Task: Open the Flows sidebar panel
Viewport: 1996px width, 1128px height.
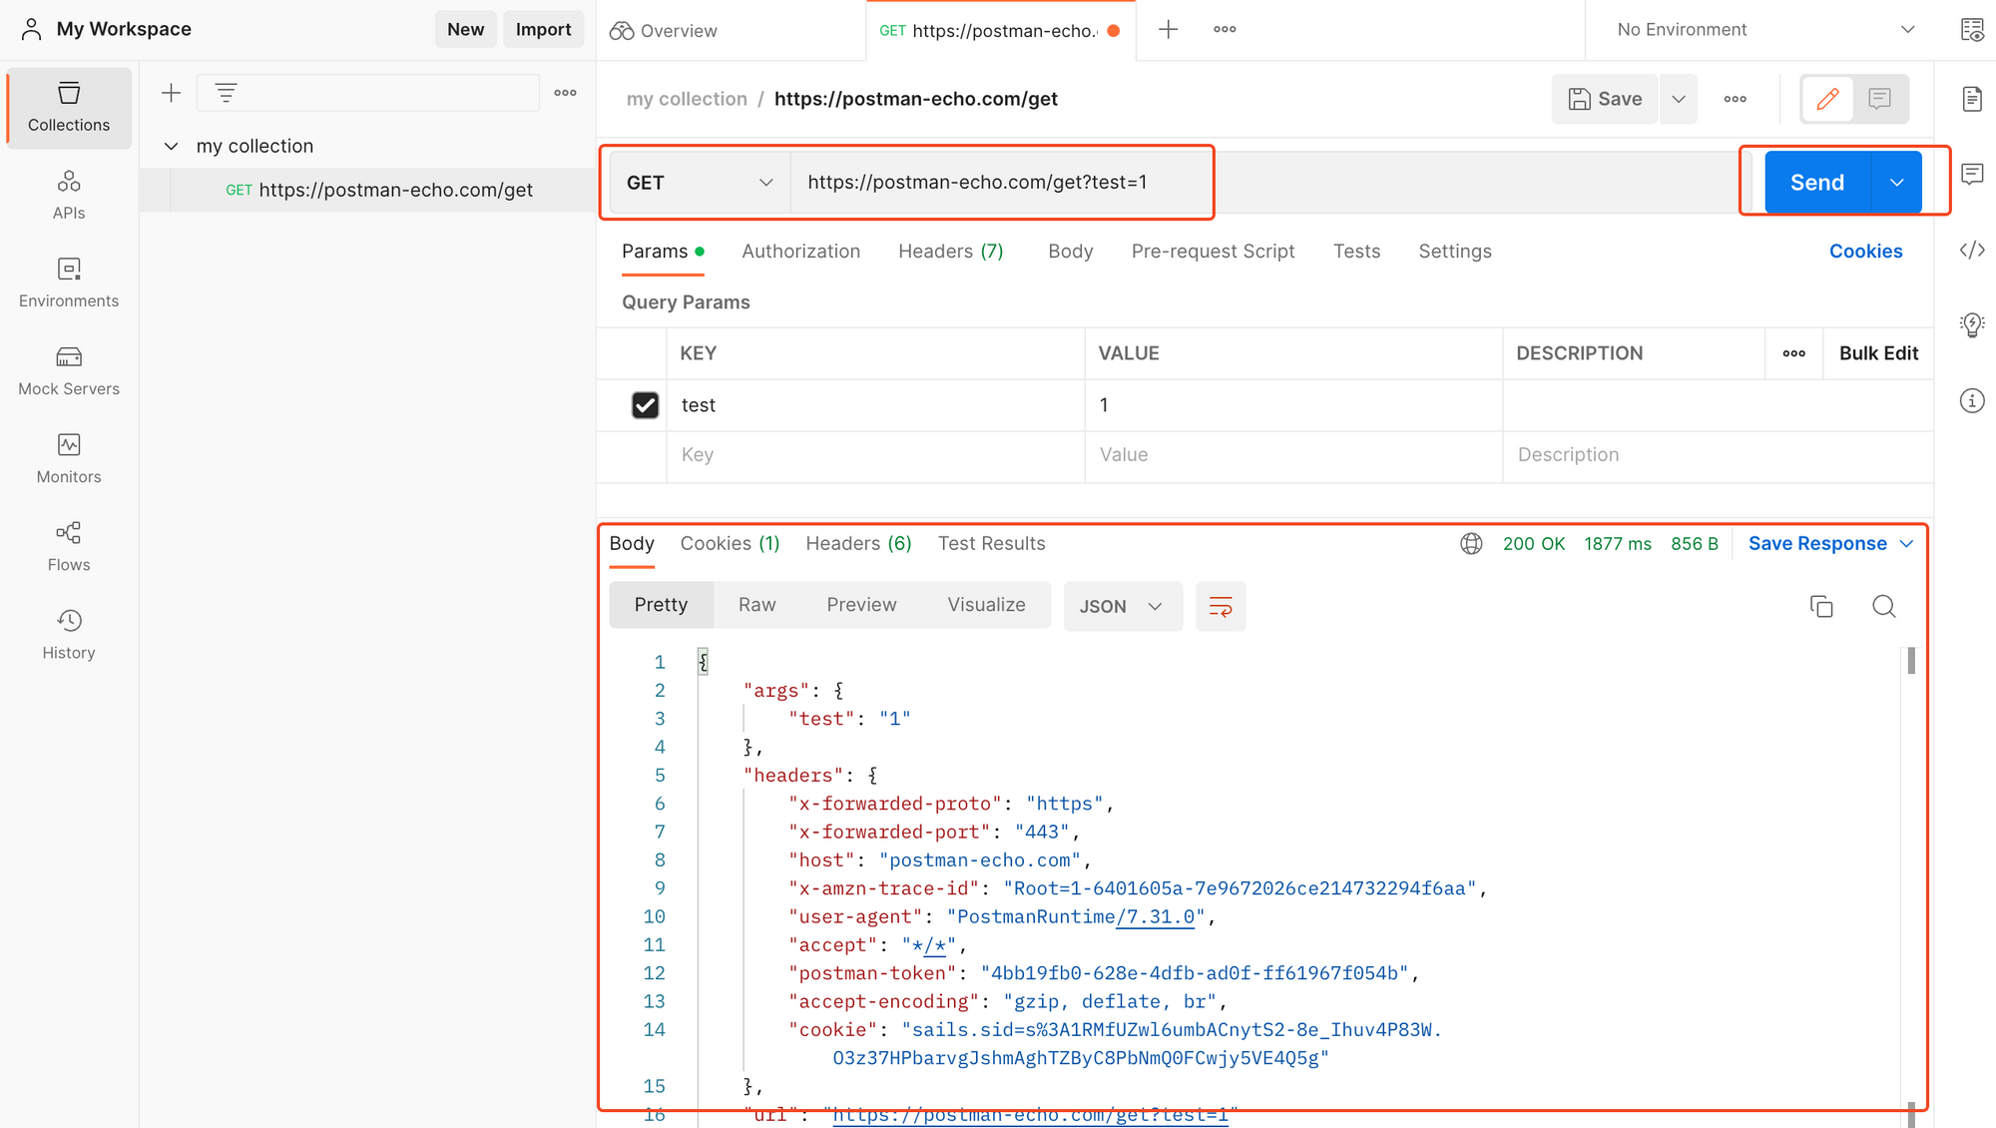Action: 68,544
